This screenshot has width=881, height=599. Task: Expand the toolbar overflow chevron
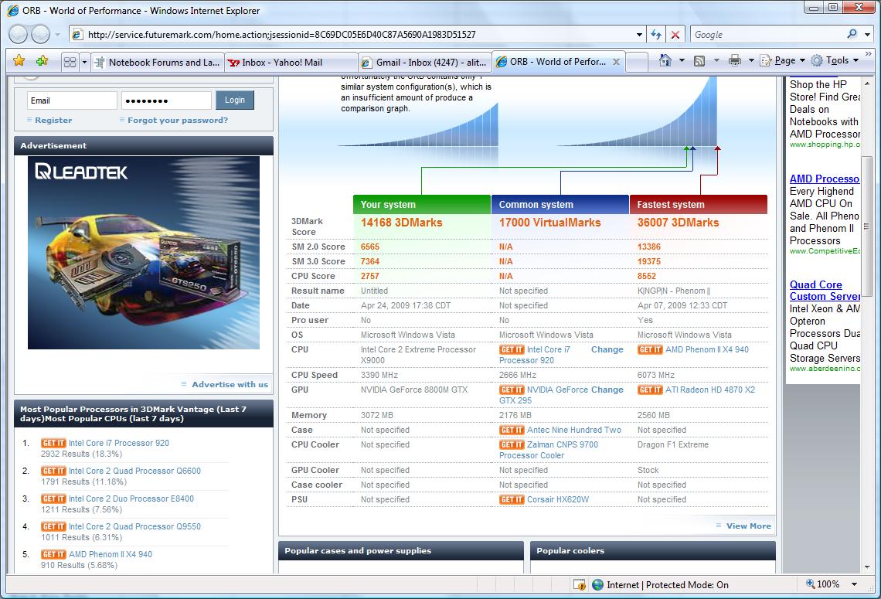pos(869,54)
